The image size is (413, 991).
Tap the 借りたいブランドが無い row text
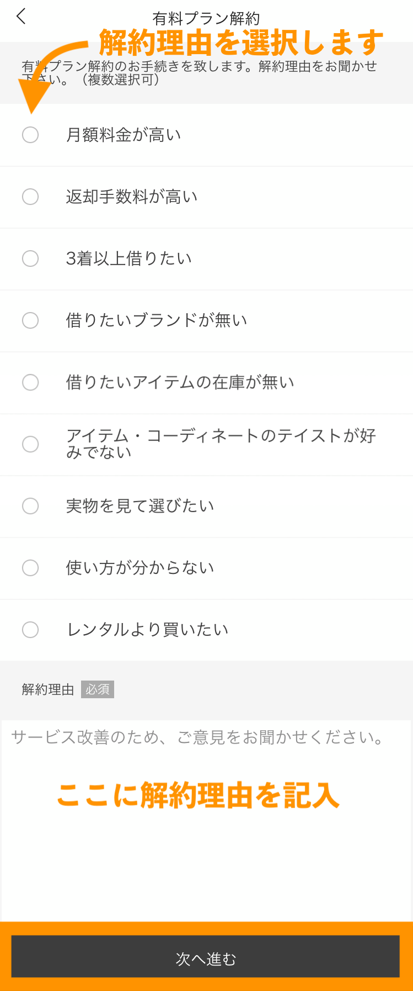coord(157,320)
